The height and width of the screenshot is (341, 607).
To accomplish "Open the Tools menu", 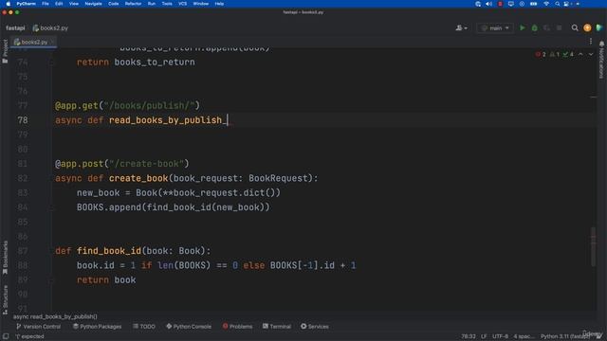I will click(x=167, y=4).
